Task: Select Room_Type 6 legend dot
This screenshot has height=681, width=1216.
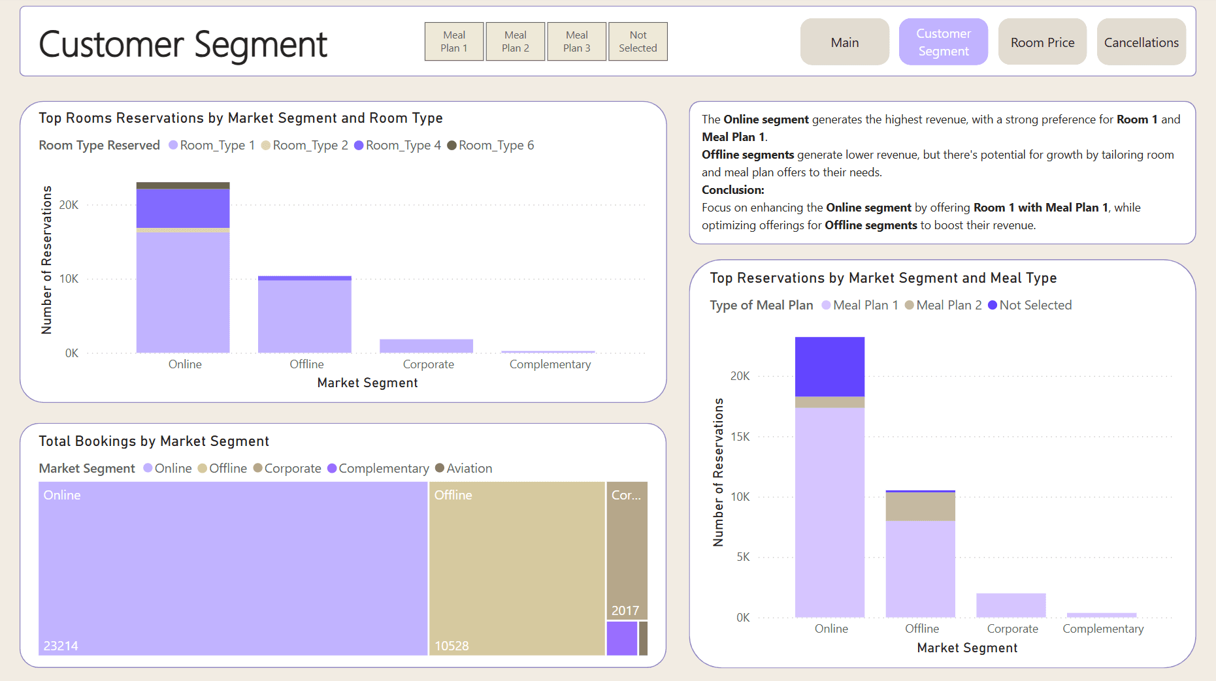Action: point(452,146)
